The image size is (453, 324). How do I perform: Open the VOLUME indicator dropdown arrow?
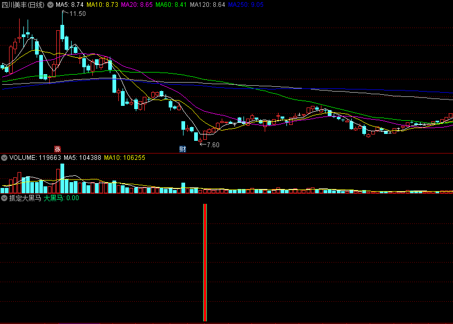pos(4,158)
